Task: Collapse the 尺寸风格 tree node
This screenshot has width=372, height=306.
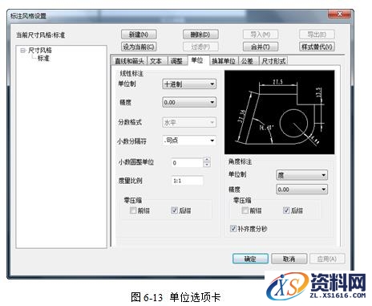Action: (x=23, y=50)
